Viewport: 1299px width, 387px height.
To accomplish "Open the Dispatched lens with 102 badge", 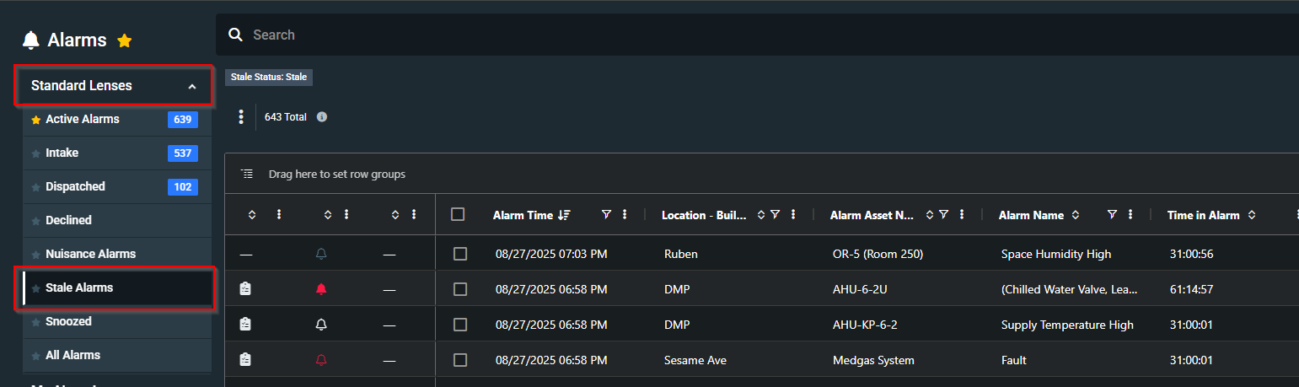I will [75, 186].
